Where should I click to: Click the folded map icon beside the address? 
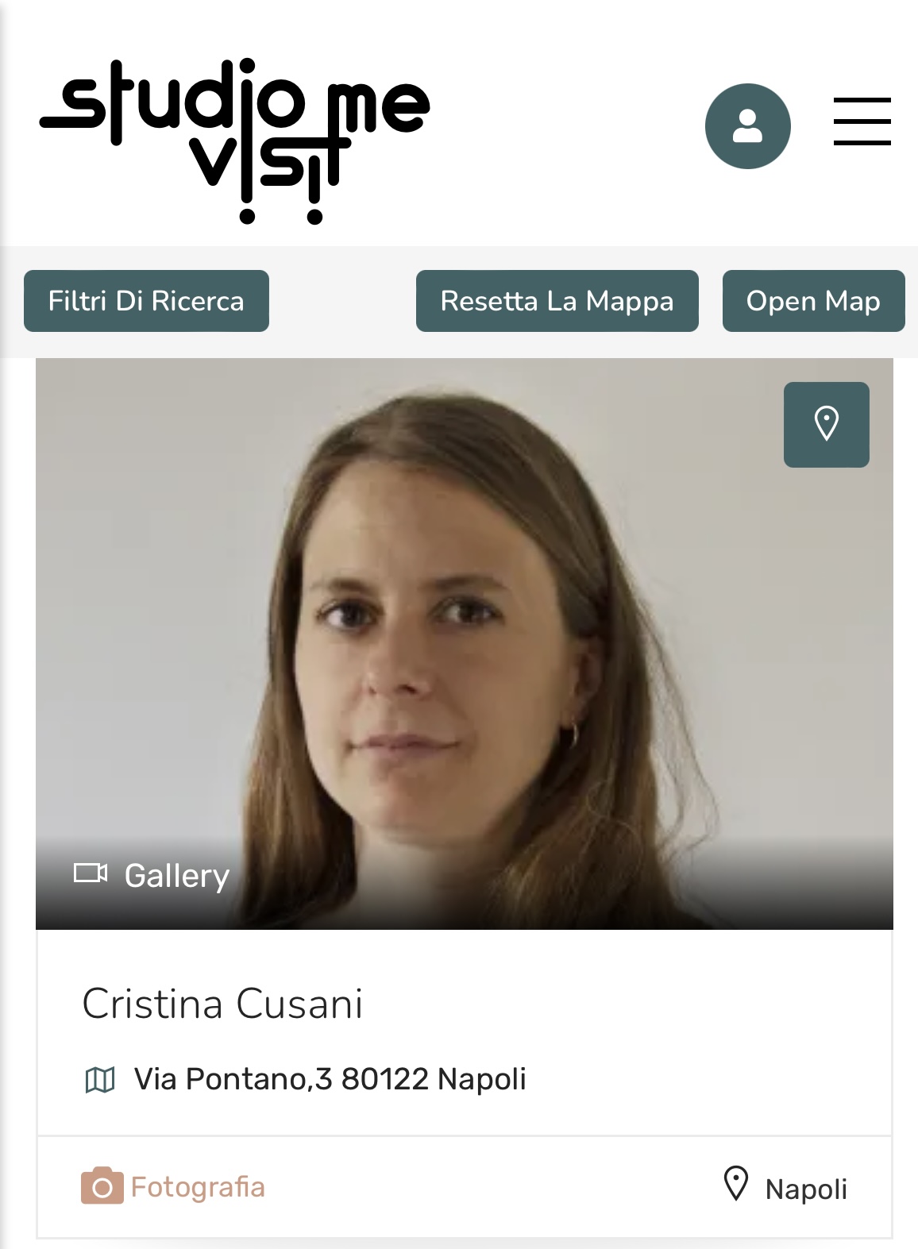point(100,1080)
